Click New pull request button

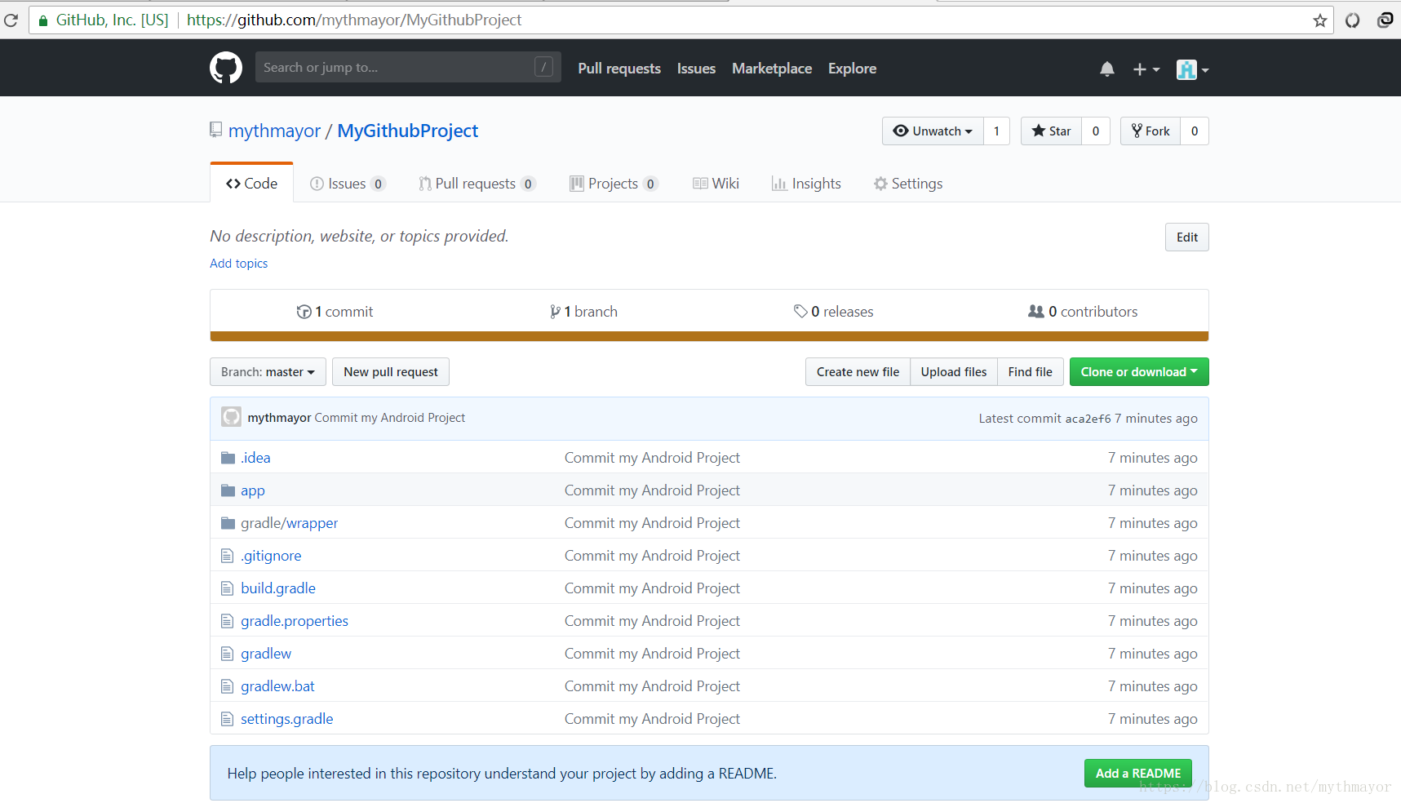391,372
